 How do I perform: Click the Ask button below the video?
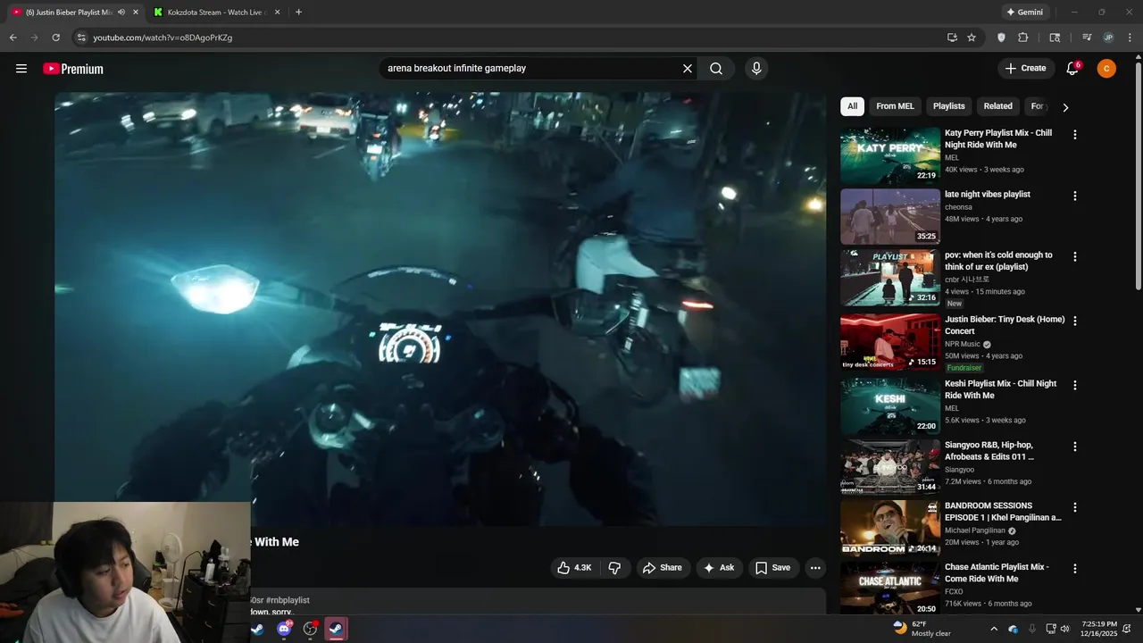point(719,568)
